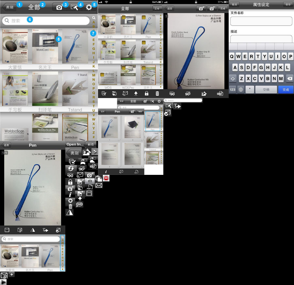Tap the globe language key on keyboard
The height and width of the screenshot is (285, 294).
(x=241, y=90)
